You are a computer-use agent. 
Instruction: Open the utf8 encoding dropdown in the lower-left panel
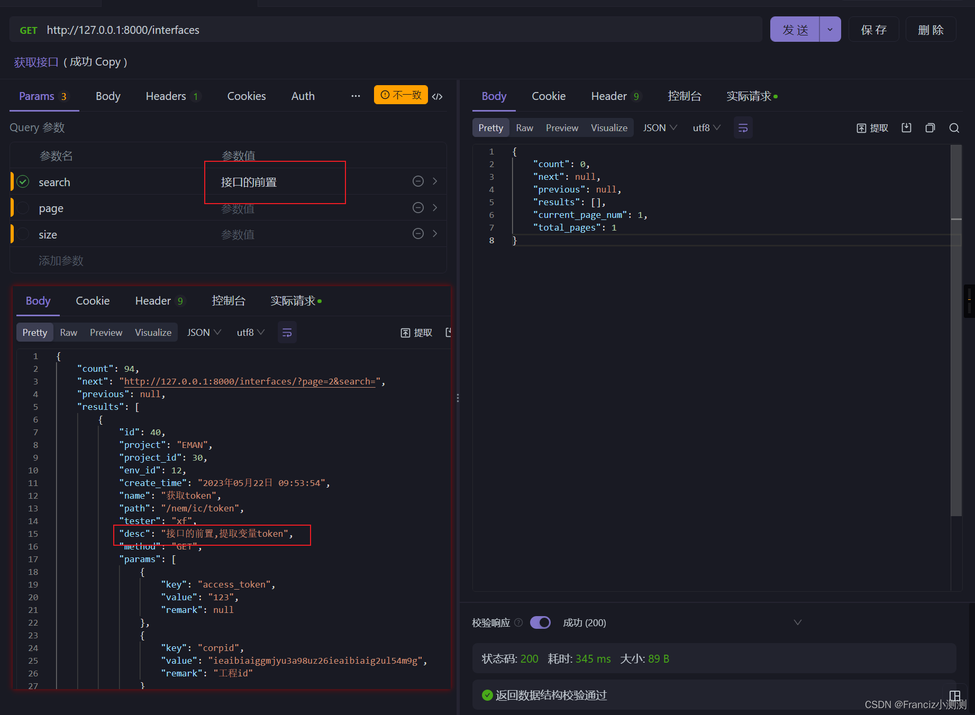[250, 333]
